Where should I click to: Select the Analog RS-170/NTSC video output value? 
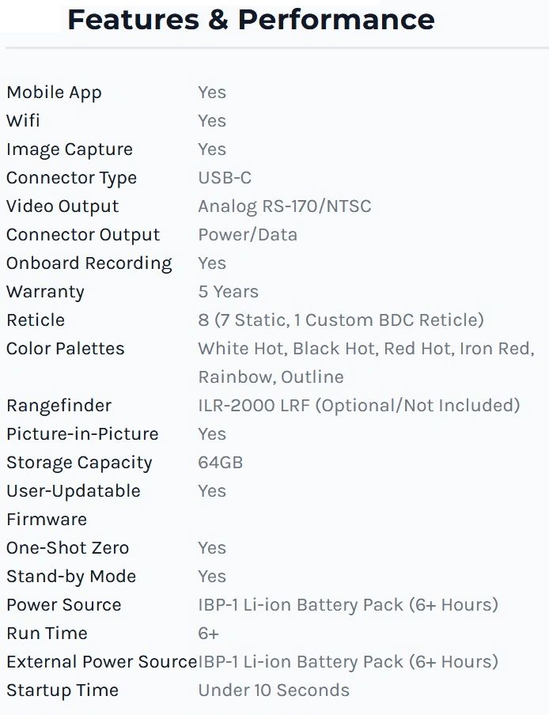285,206
